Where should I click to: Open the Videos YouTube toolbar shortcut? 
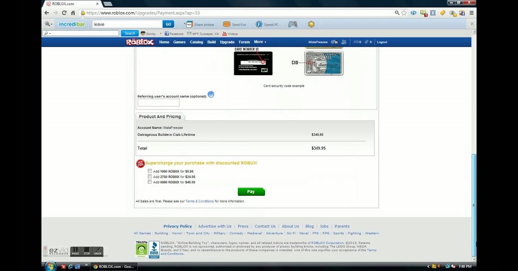tap(230, 34)
